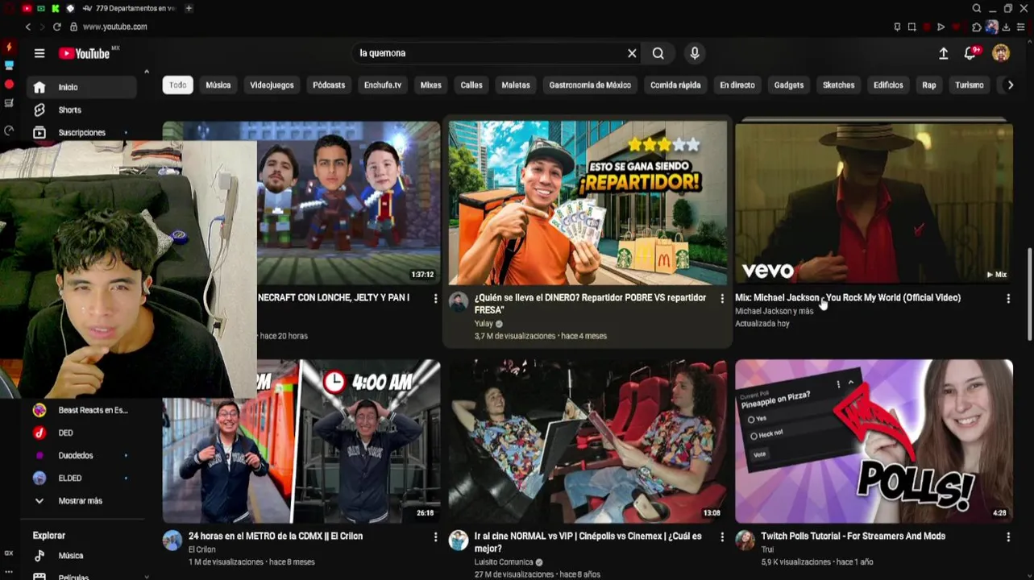Open the options menu for the Michael Jackson mix
Image resolution: width=1034 pixels, height=580 pixels.
(1008, 299)
